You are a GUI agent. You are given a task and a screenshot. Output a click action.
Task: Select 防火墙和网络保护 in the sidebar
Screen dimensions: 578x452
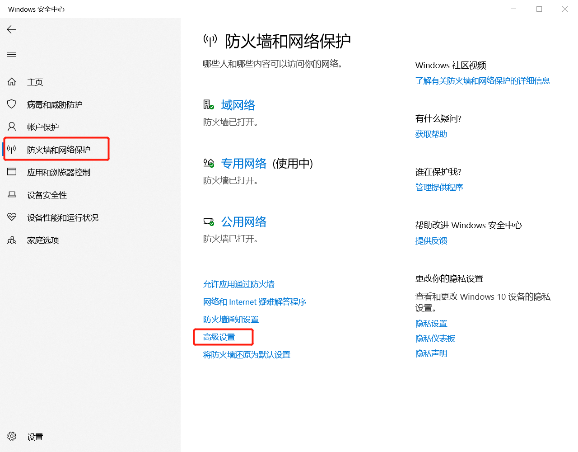[58, 150]
